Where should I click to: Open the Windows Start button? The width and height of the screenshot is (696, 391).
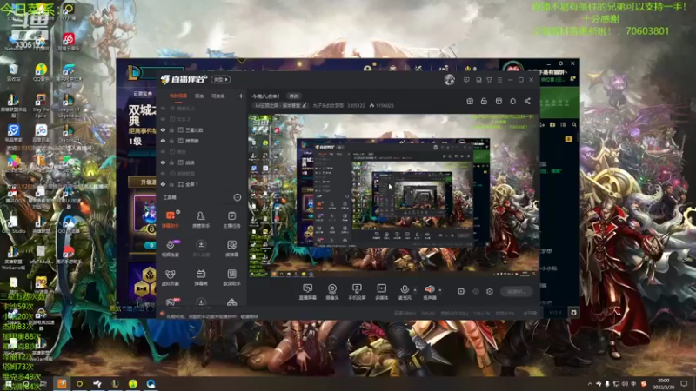click(8, 384)
